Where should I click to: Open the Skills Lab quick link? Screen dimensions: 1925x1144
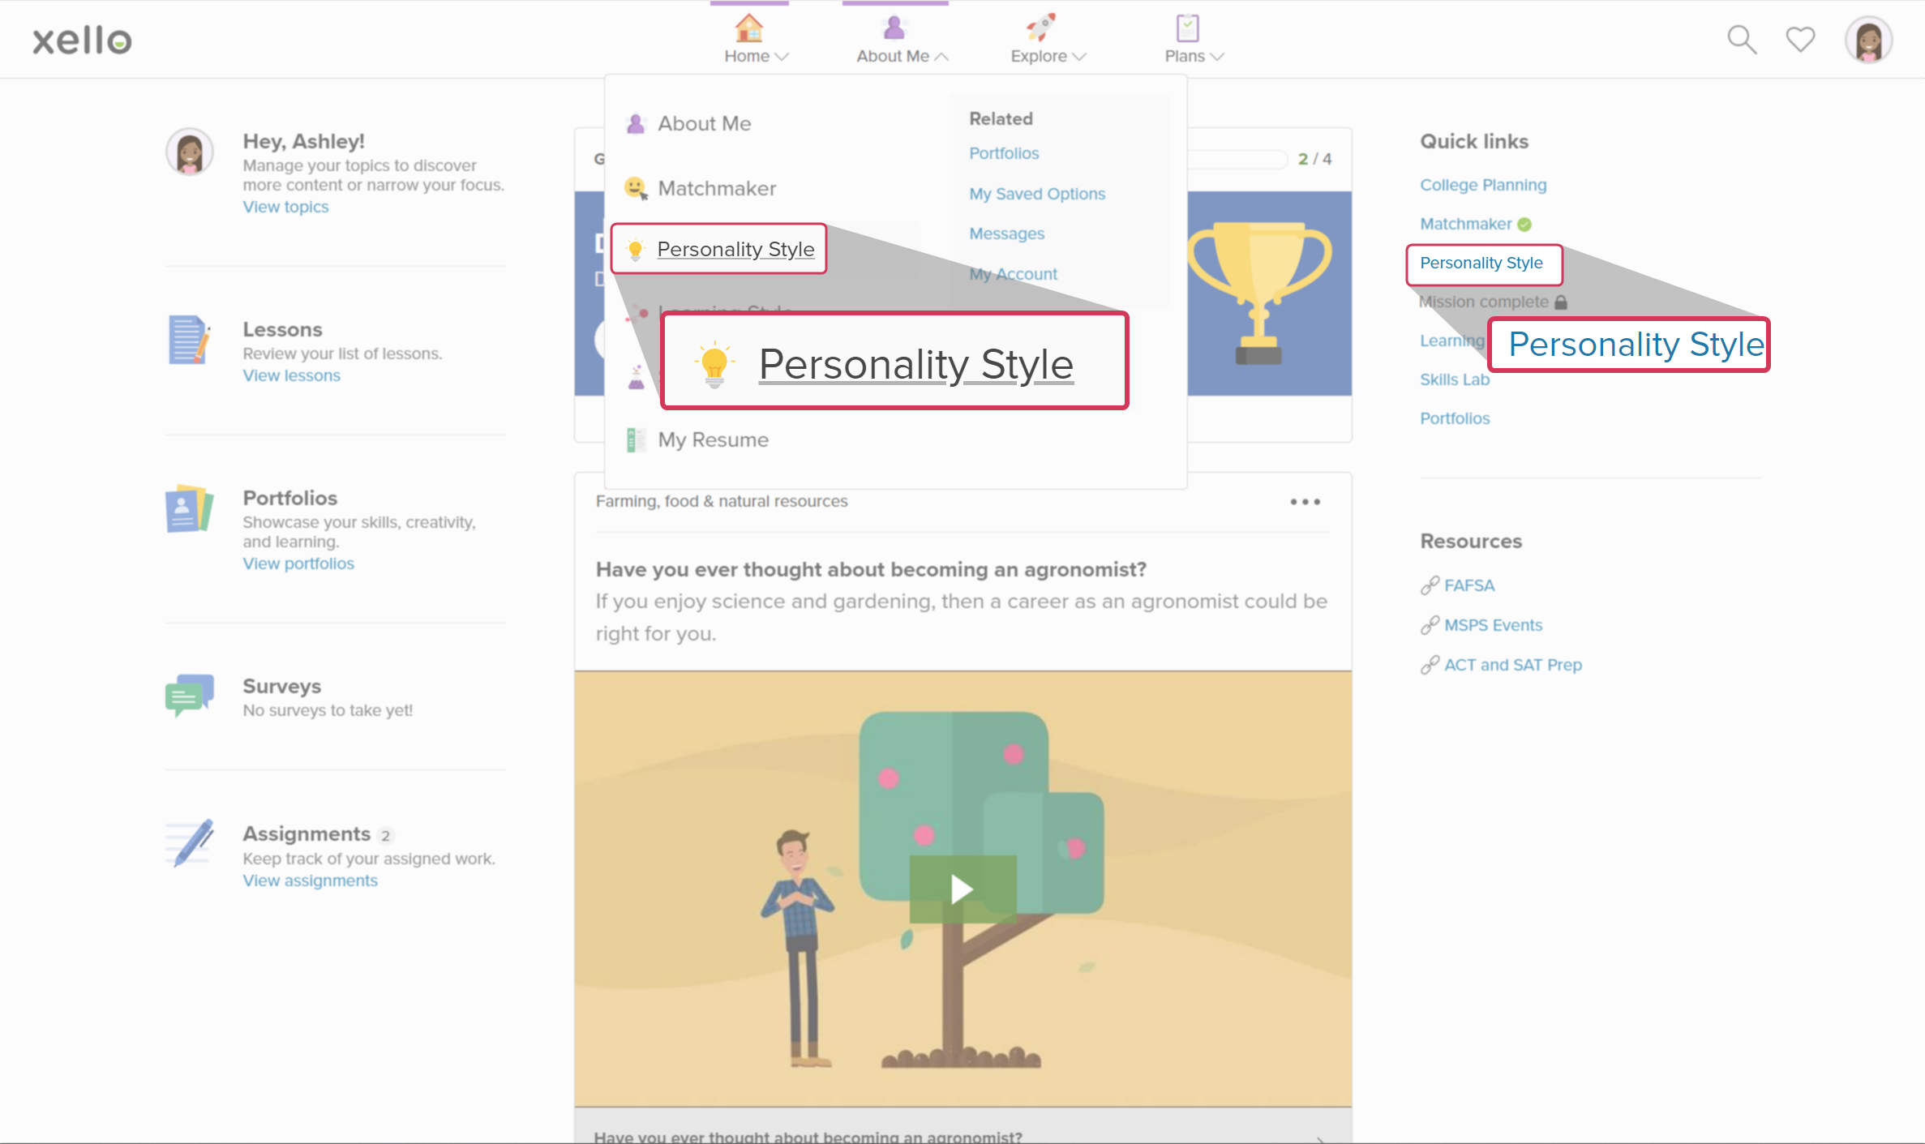(x=1455, y=379)
